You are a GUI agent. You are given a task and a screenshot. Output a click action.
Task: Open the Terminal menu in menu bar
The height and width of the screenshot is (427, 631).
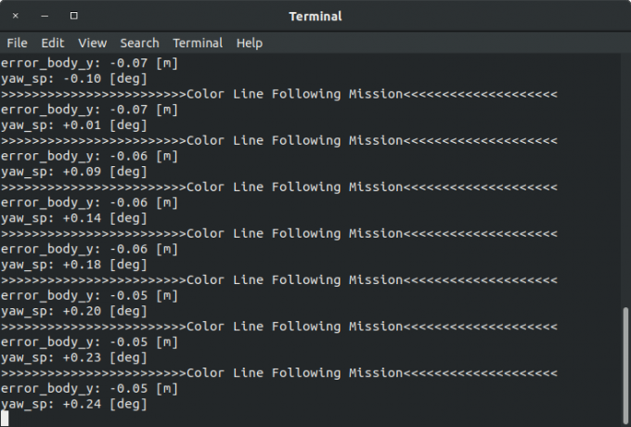click(x=198, y=43)
